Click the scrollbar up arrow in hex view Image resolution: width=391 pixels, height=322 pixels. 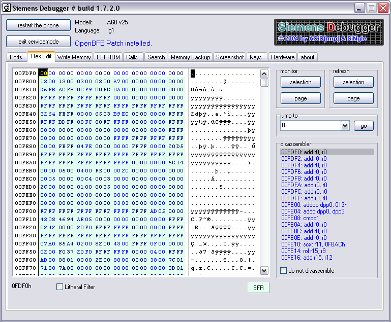click(x=264, y=74)
